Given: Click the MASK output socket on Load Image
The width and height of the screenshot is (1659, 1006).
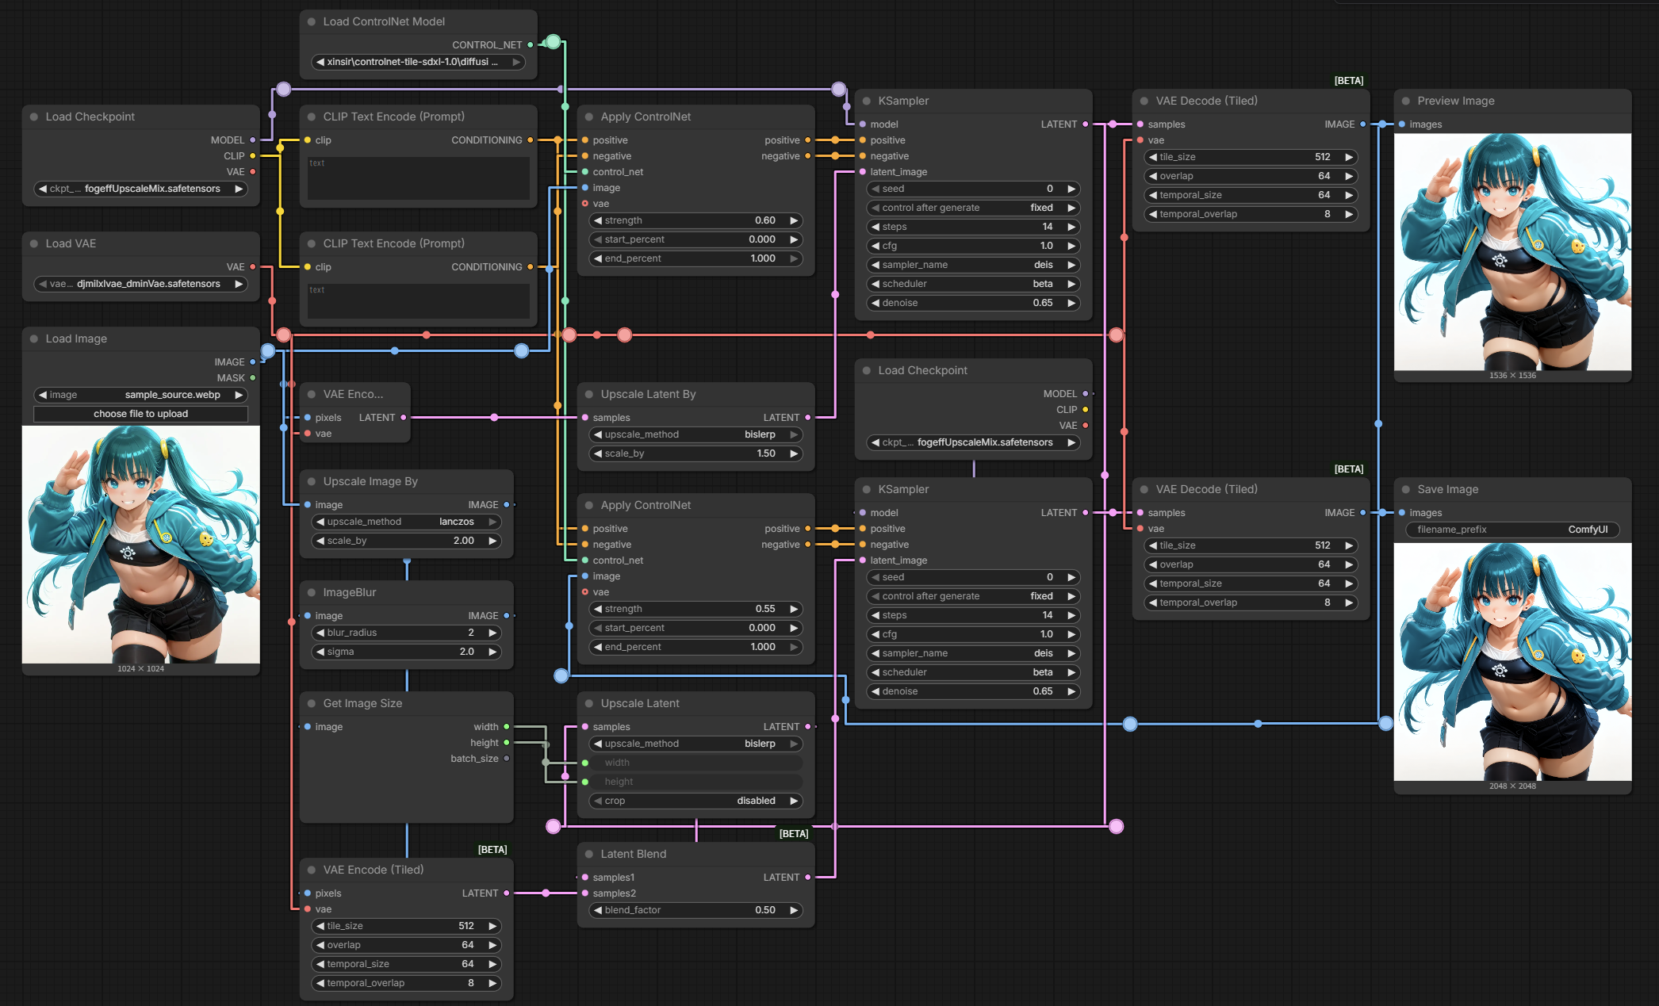Looking at the screenshot, I should click(253, 378).
